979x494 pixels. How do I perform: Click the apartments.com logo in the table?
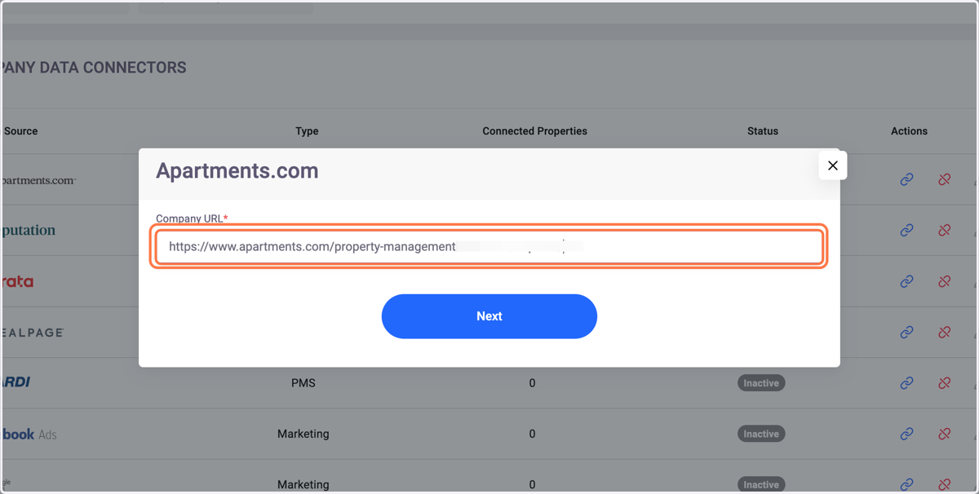38,180
